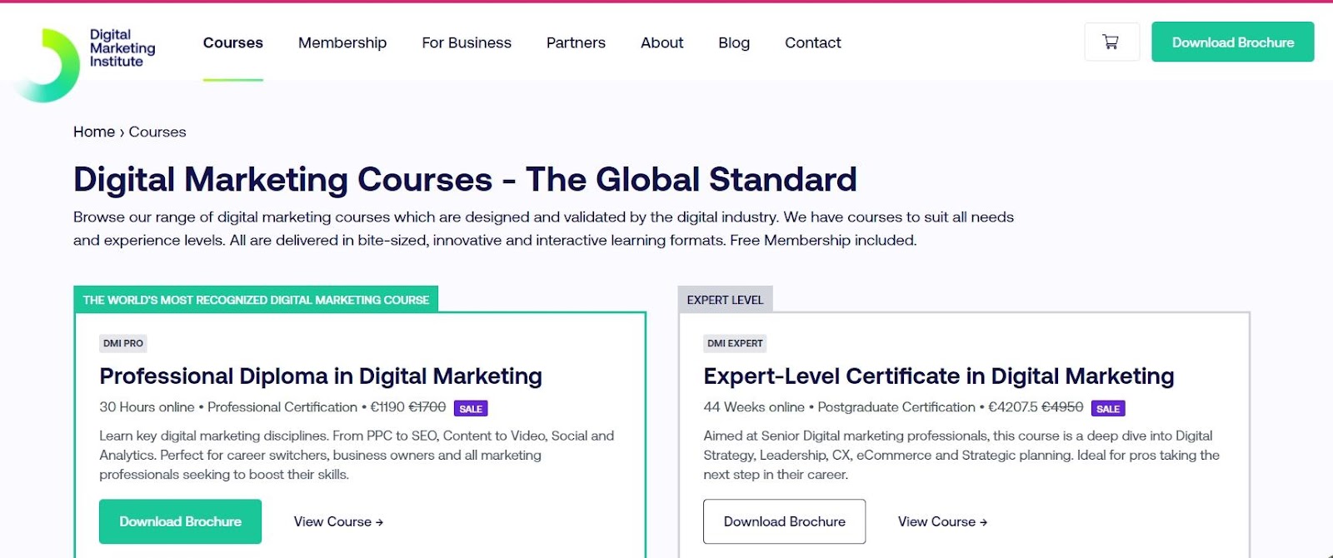Click header Download Brochure button
1333x558 pixels.
[x=1233, y=42]
